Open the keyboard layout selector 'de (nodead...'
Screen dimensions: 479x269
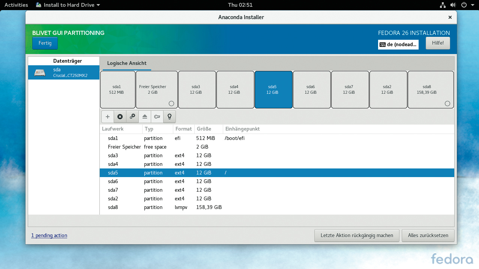[x=398, y=44]
